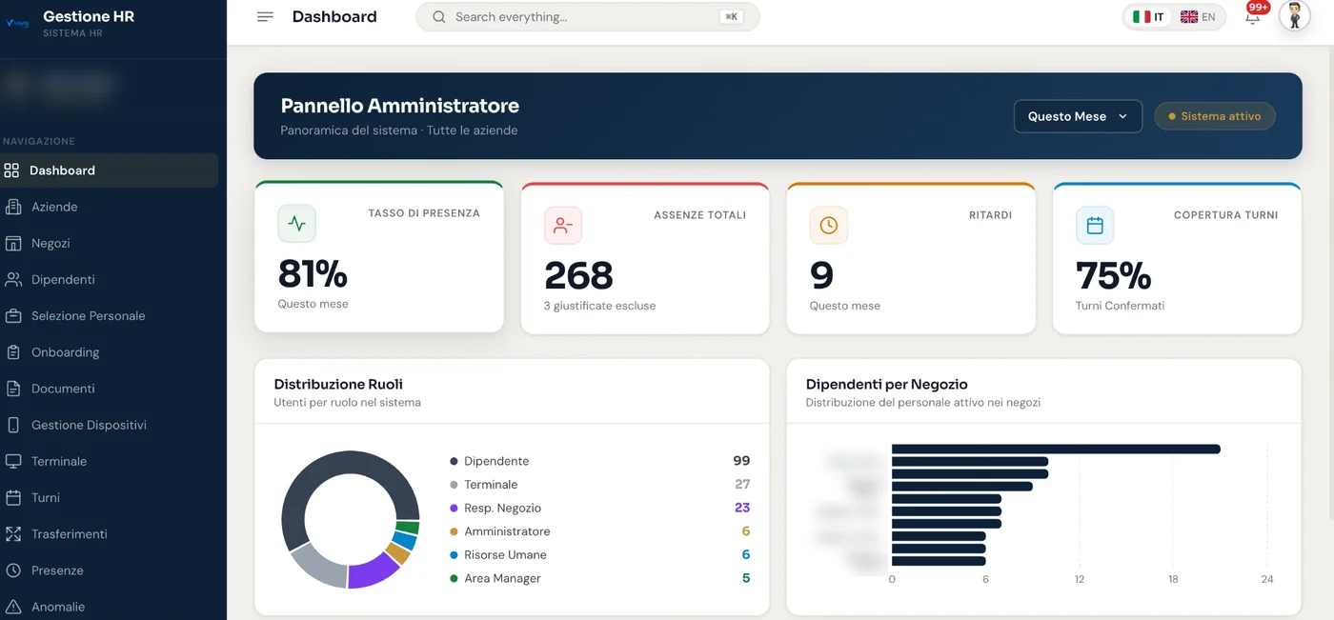
Task: Click the Copertura Turni calendar icon
Action: click(1095, 226)
